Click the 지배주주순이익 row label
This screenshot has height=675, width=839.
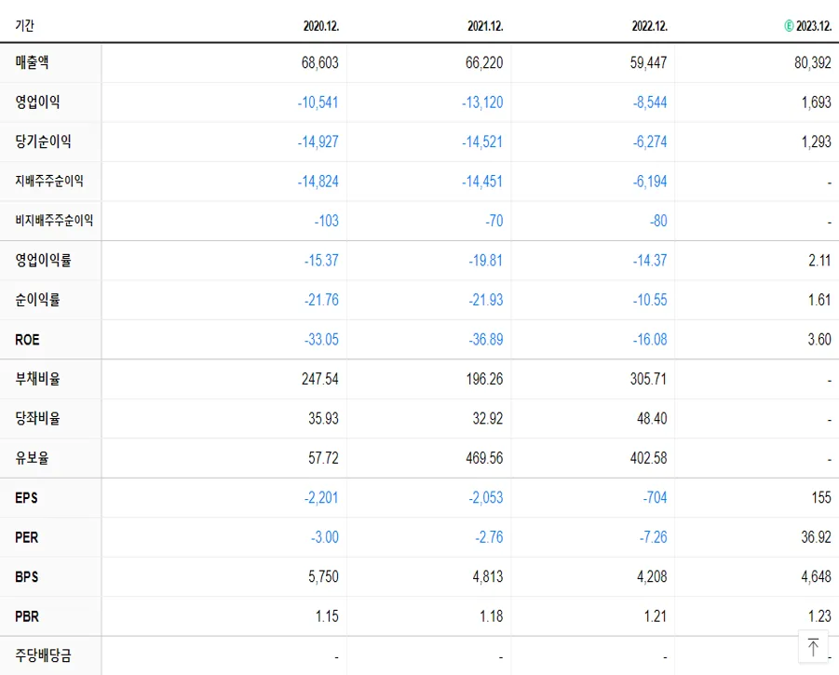coord(49,182)
